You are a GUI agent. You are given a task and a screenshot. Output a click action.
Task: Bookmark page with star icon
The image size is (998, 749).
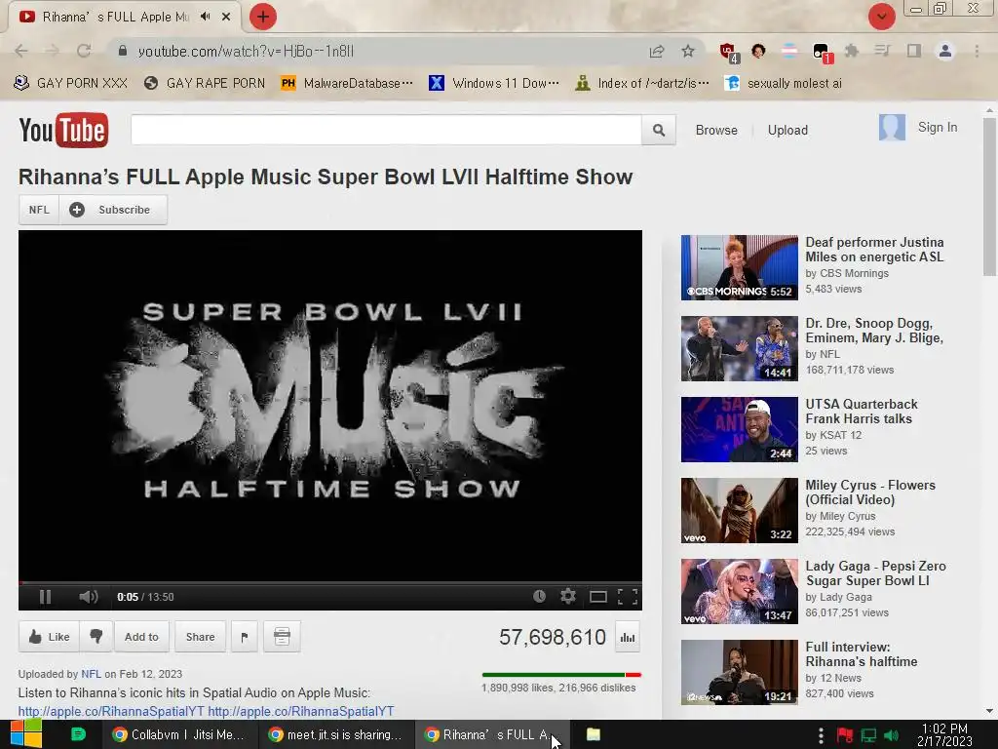click(688, 51)
